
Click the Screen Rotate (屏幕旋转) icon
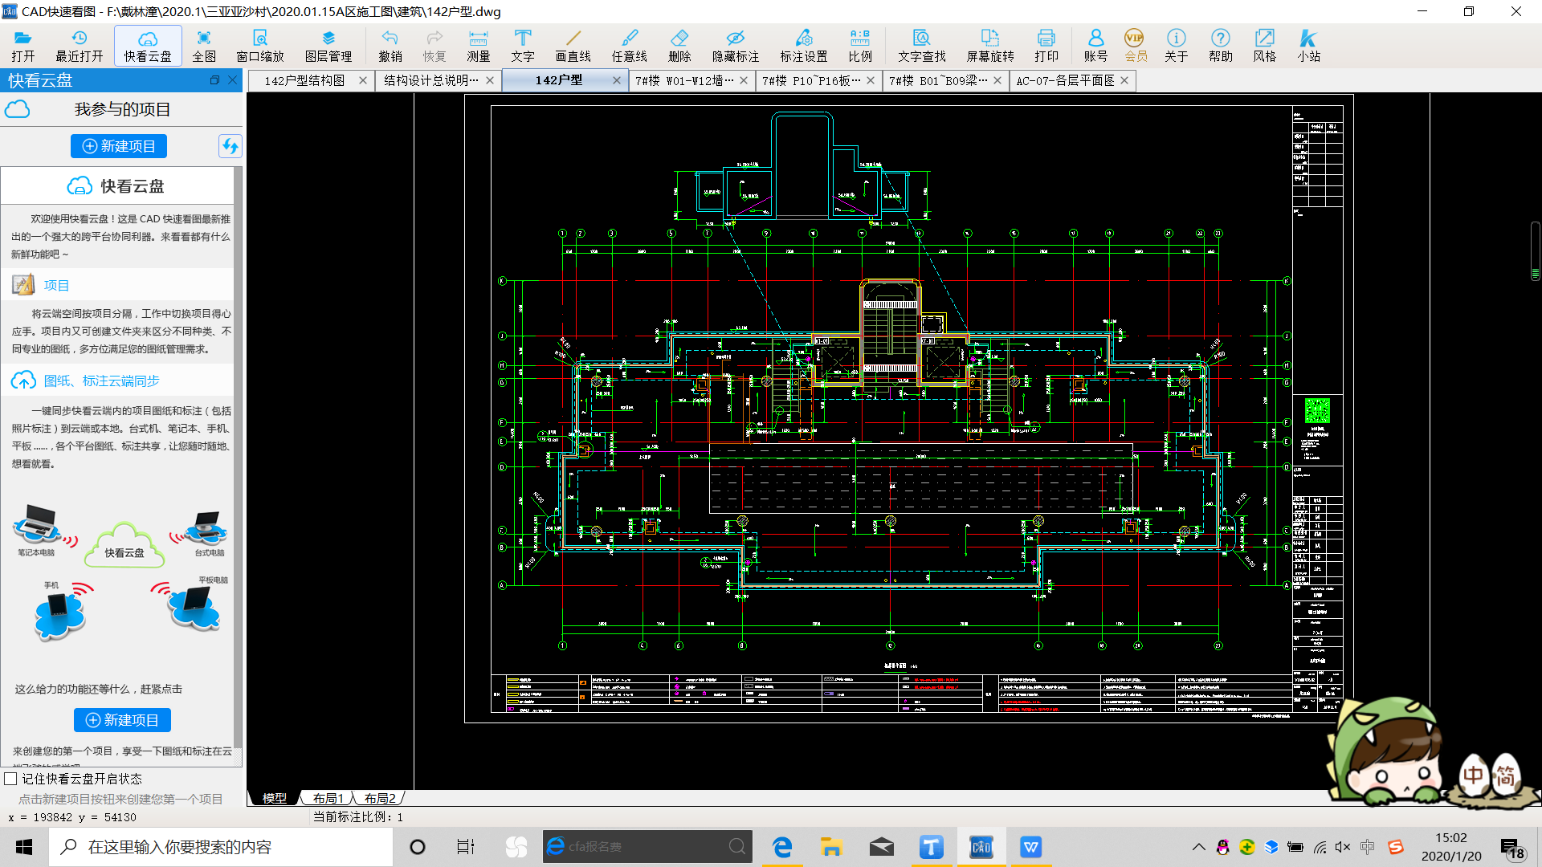point(989,45)
